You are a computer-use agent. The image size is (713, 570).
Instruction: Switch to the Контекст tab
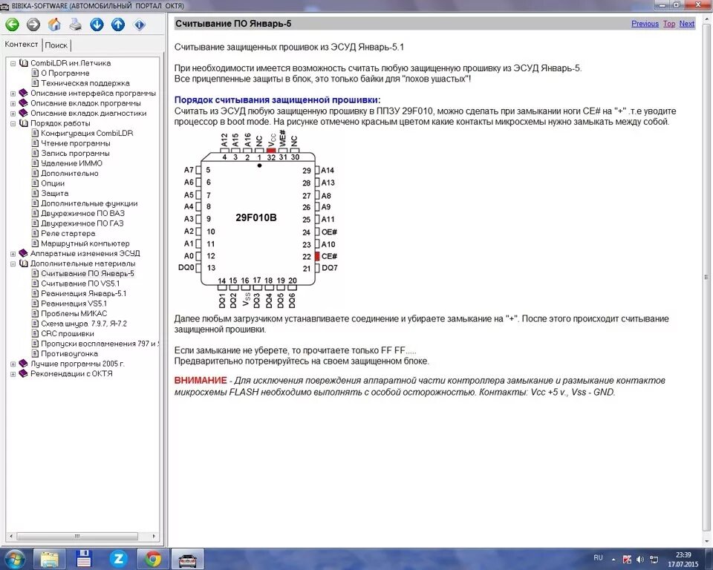coord(21,44)
